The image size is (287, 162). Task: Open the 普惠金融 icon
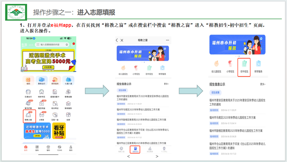(x=68, y=94)
